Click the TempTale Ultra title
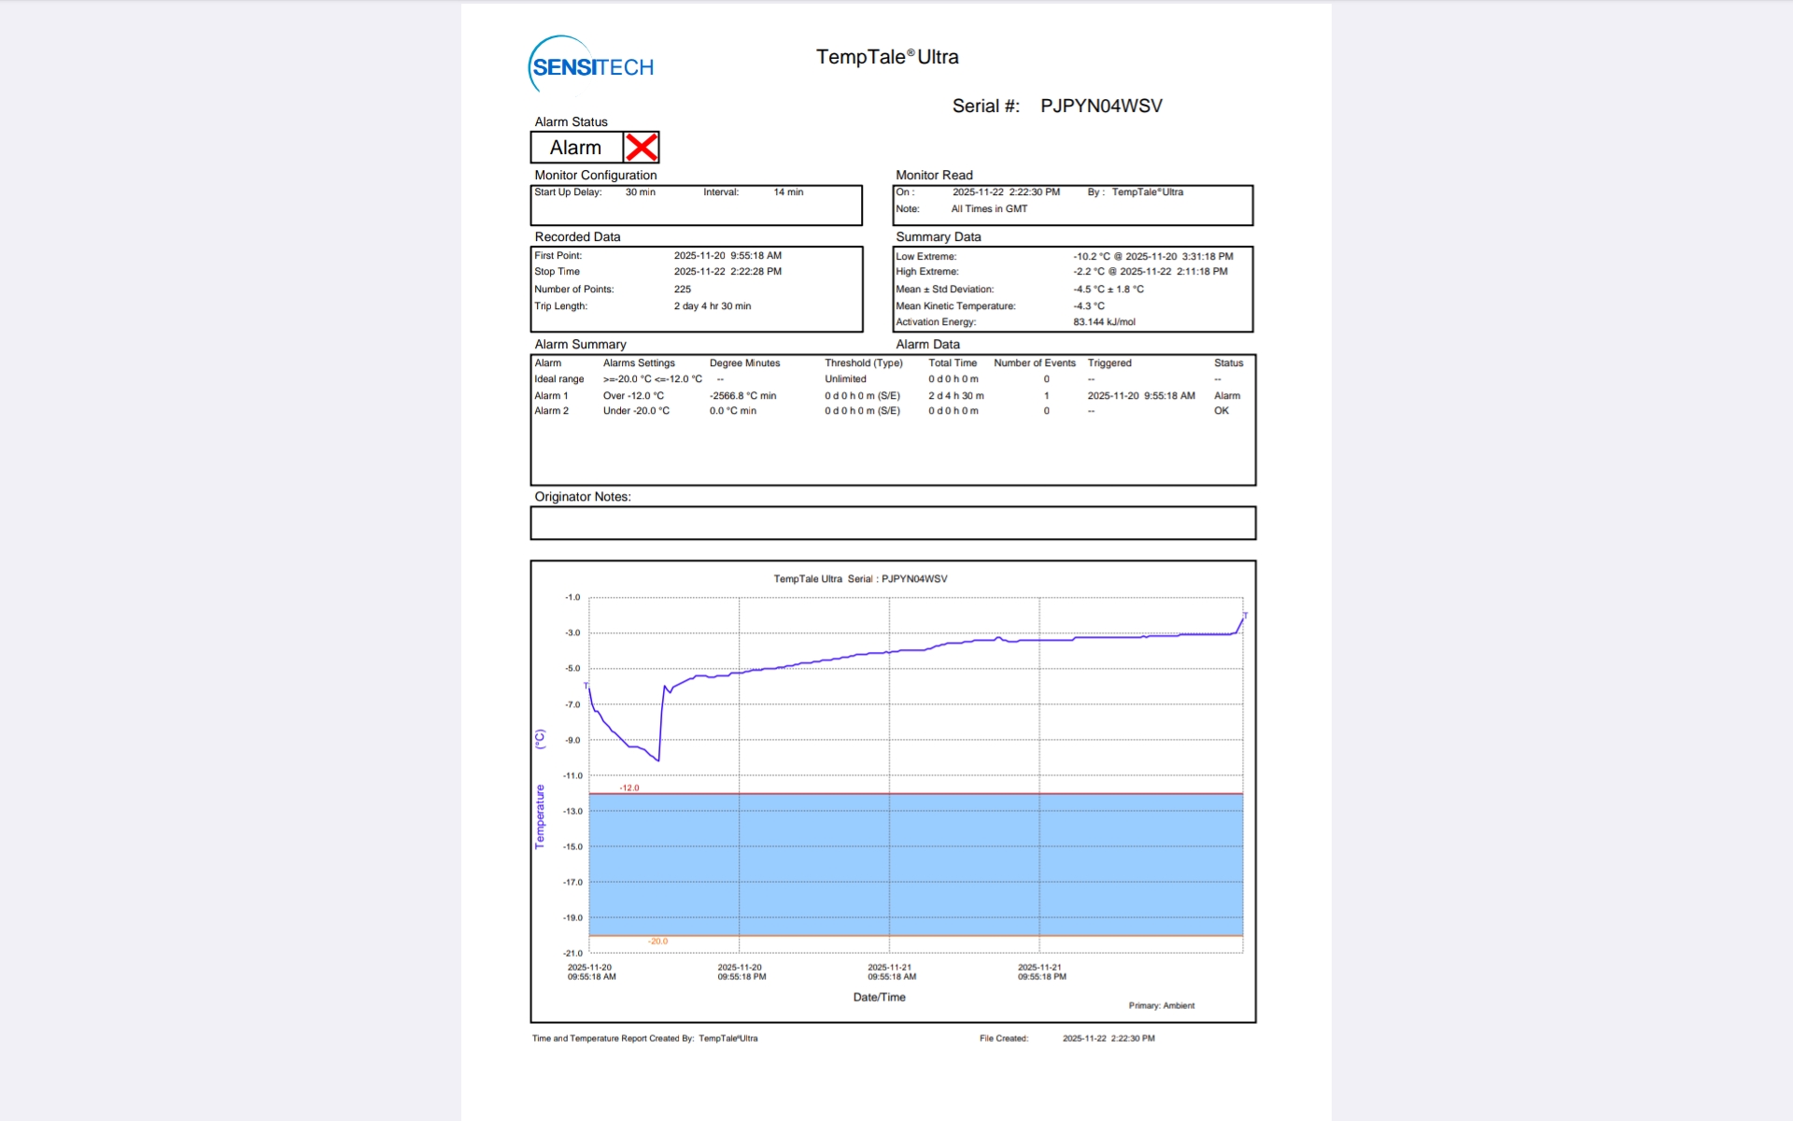 887,57
